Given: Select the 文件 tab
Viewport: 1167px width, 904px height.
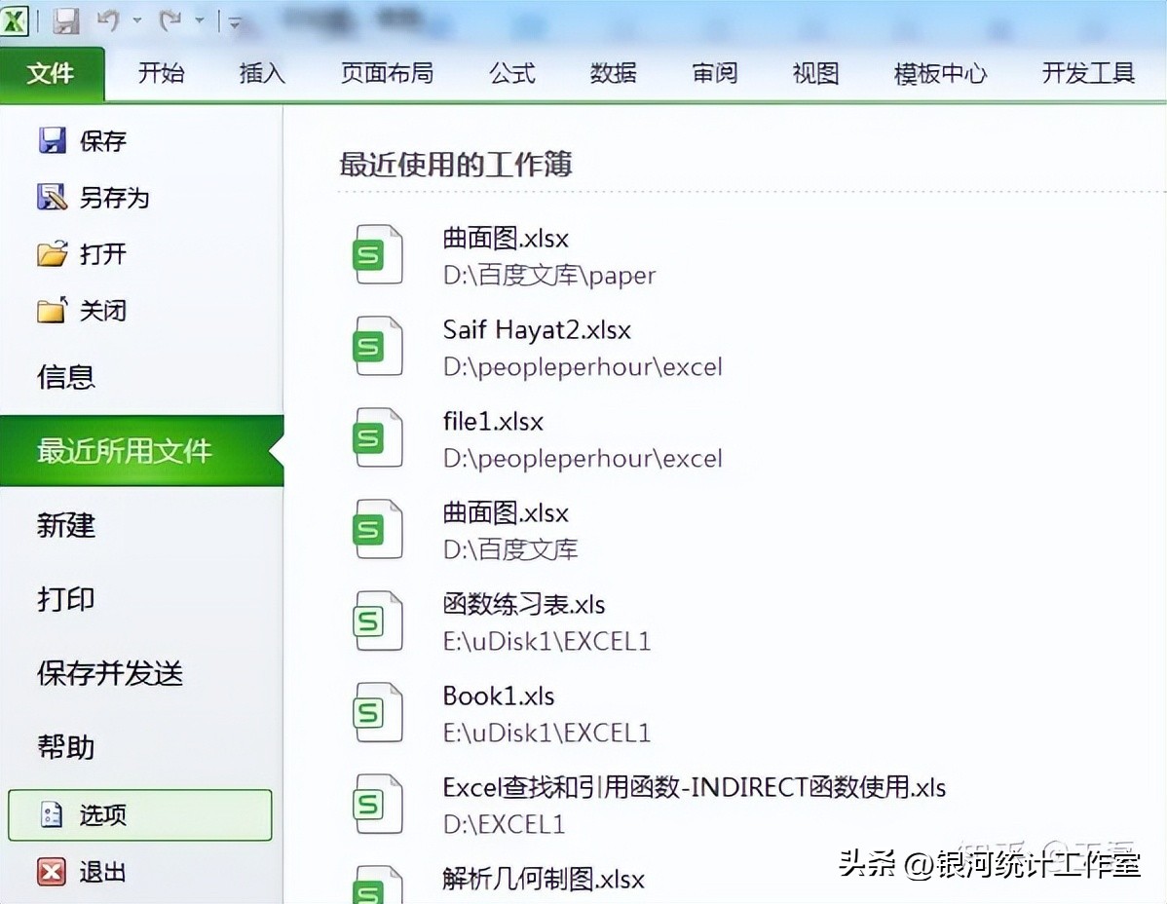Looking at the screenshot, I should point(52,73).
